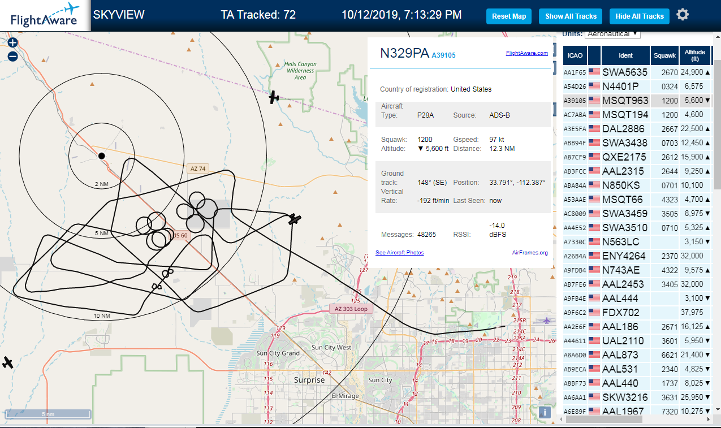Click the Surprise city label on map
Screen dimensions: 721x428
(309, 380)
